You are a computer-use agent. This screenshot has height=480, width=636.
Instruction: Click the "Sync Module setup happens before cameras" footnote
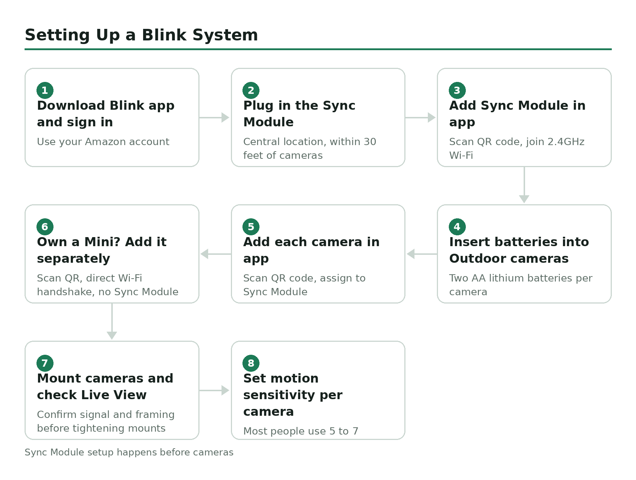pyautogui.click(x=129, y=452)
